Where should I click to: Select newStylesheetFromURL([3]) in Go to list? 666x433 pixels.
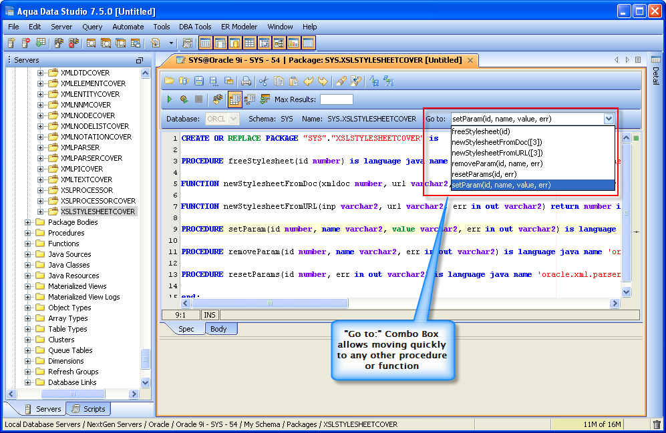pyautogui.click(x=532, y=153)
